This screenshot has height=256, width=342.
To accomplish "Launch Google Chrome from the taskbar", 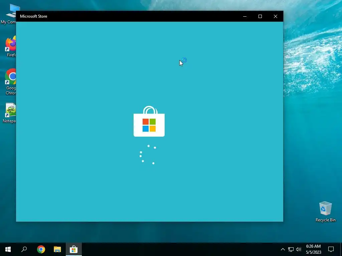I will coord(41,249).
